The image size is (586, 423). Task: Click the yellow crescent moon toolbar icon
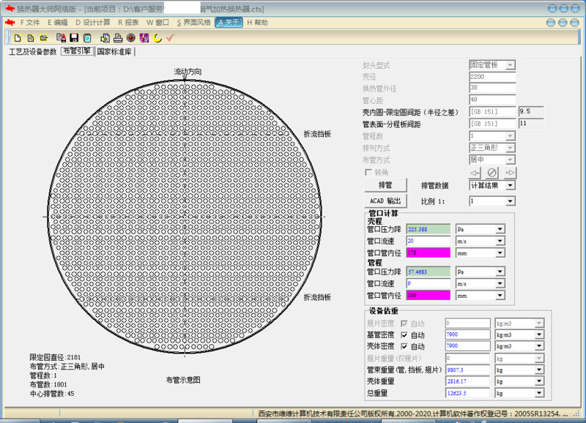[x=157, y=38]
